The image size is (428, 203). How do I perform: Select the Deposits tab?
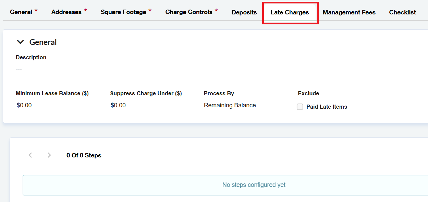tap(244, 12)
